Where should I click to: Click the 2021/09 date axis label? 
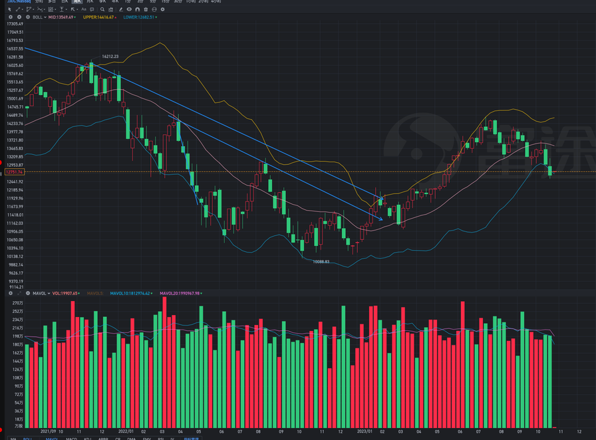tap(49, 431)
